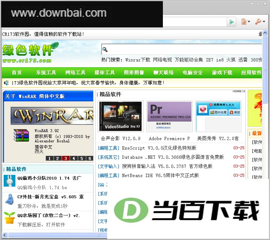Expand the wrench menu dropdown arrow
The width and height of the screenshot is (270, 240).
click(264, 22)
